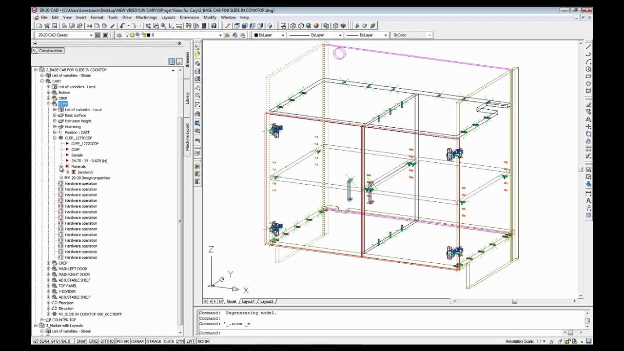Toggle OTRACK in status bar
This screenshot has width=624, height=351.
(154, 341)
